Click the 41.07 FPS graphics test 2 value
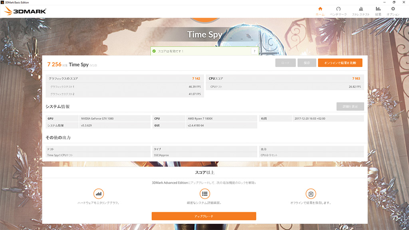This screenshot has height=230, width=409. 195,94
